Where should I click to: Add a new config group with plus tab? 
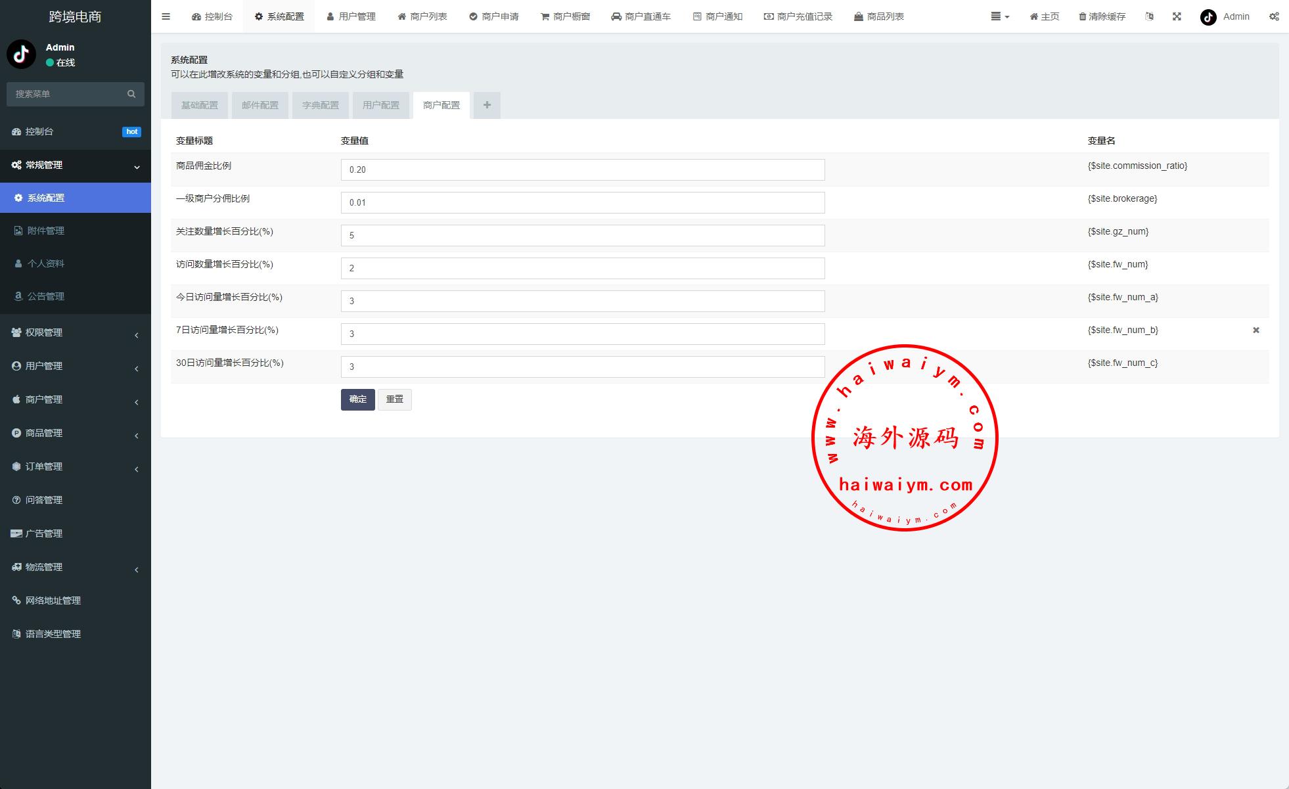pos(487,105)
